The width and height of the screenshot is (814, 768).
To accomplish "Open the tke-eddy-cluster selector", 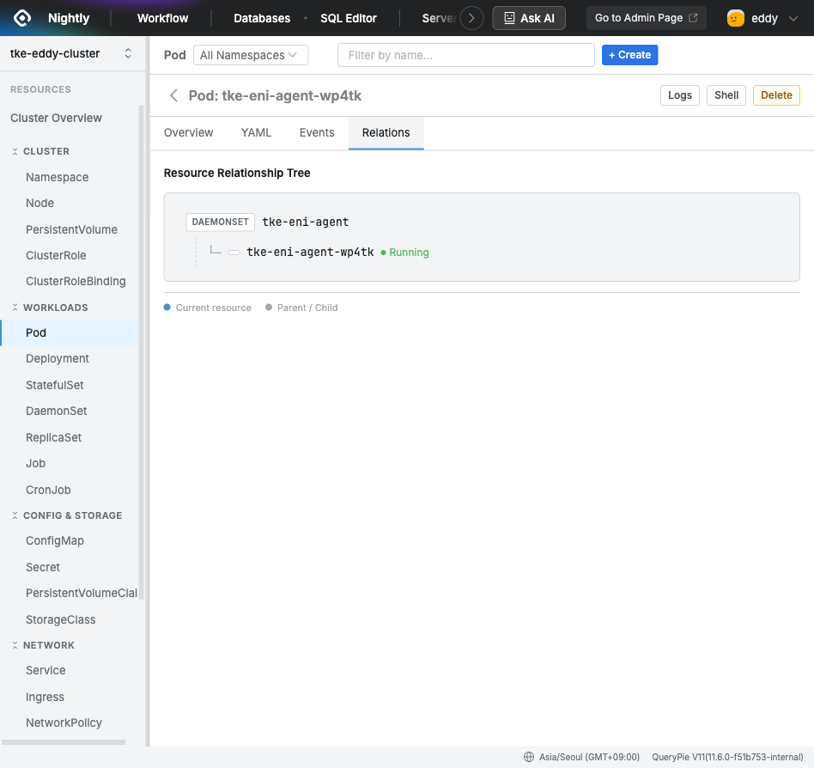I will [71, 53].
